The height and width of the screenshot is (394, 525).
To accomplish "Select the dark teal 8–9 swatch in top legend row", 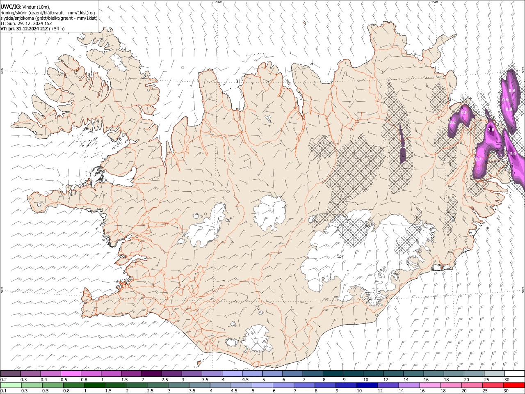I will (x=333, y=373).
